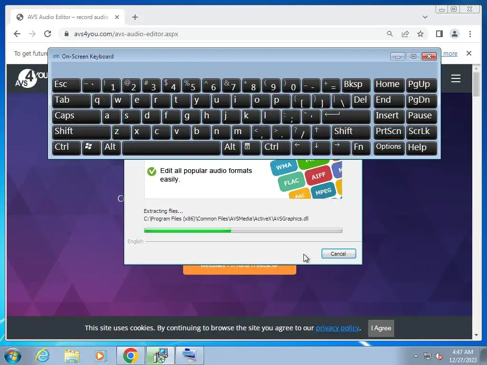Close the AVS Audio Editor tab

coord(117,17)
